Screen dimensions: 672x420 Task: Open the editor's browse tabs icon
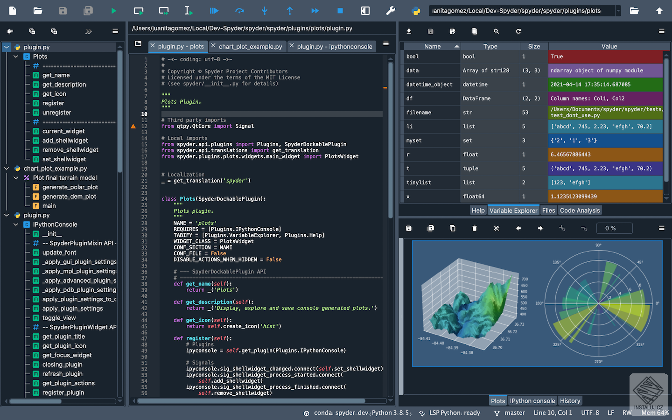138,43
